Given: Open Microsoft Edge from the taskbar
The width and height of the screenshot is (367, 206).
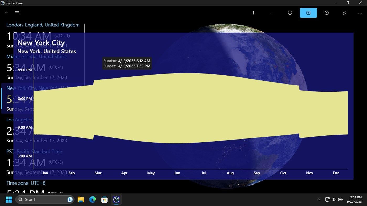Looking at the screenshot, I should [x=93, y=199].
